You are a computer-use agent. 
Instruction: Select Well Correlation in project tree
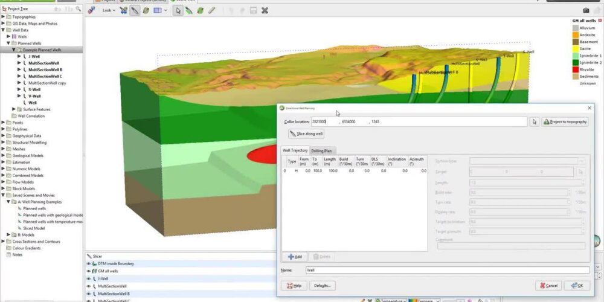coord(31,116)
